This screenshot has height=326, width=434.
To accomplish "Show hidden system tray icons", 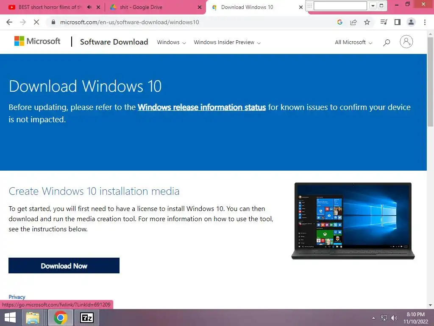I will click(x=373, y=318).
